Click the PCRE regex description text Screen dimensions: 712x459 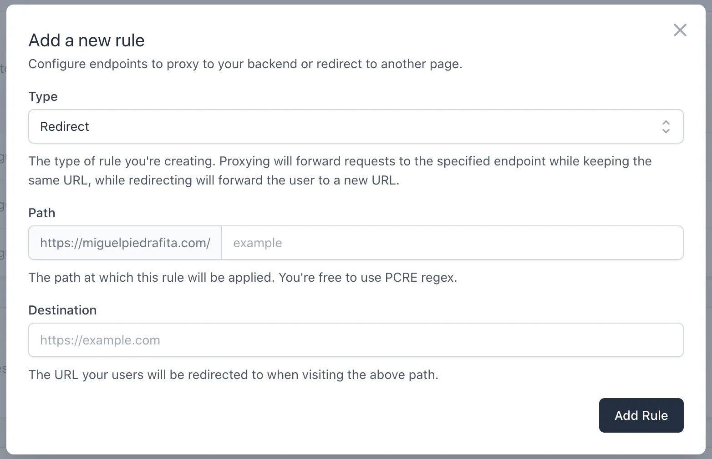[243, 277]
